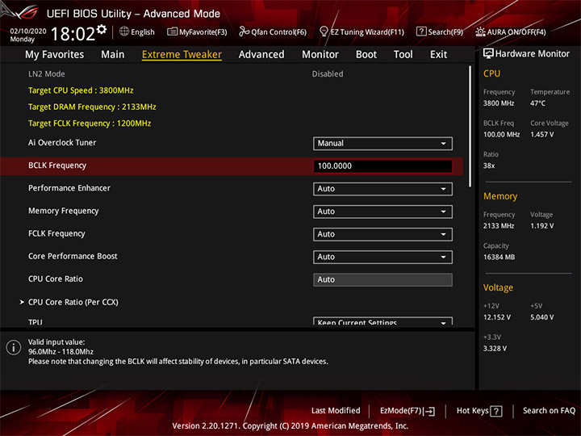Switch to the Monitor tab
This screenshot has height=436, width=581.
pyautogui.click(x=320, y=55)
